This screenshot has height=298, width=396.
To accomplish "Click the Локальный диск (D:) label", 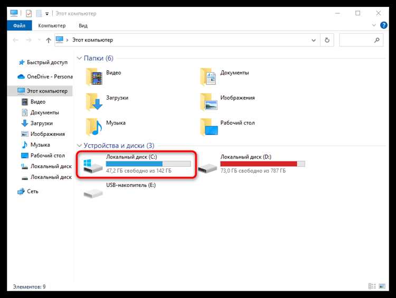I will (246, 157).
